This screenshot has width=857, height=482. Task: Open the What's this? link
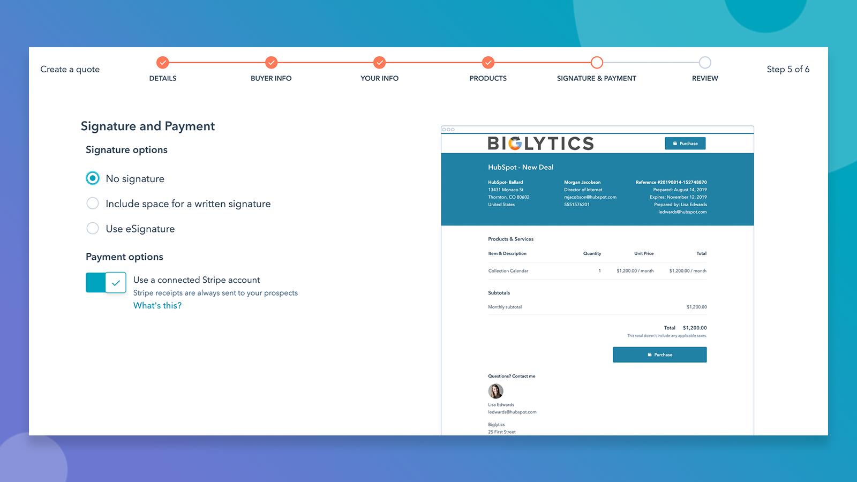pyautogui.click(x=157, y=305)
